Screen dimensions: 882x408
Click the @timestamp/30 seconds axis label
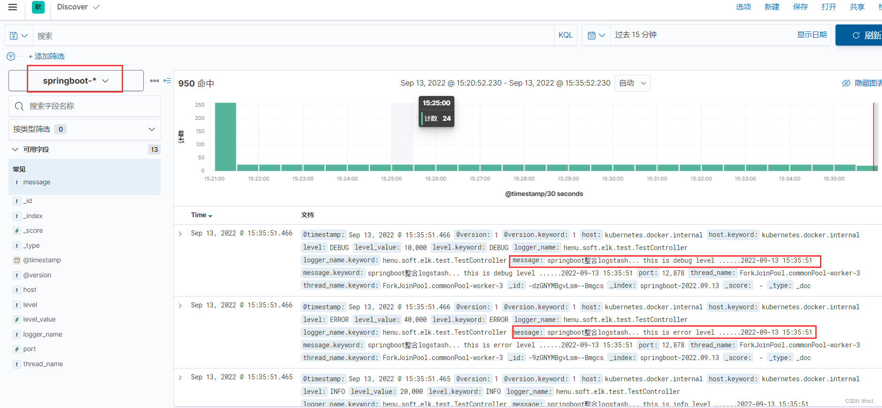click(x=544, y=194)
